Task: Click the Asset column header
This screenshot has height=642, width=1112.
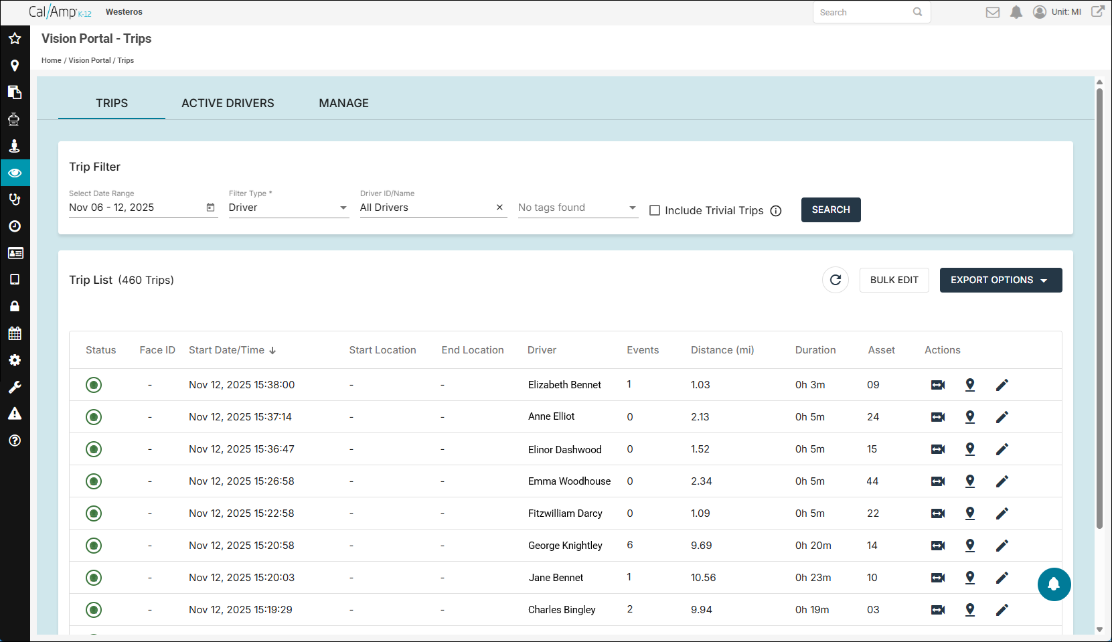Action: coord(882,350)
